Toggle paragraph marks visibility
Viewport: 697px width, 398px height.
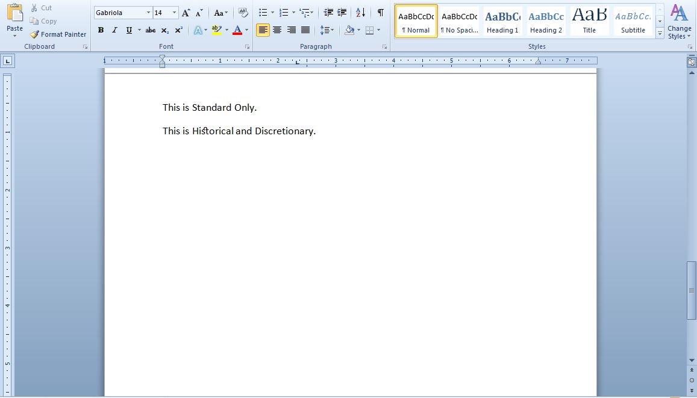coord(380,11)
